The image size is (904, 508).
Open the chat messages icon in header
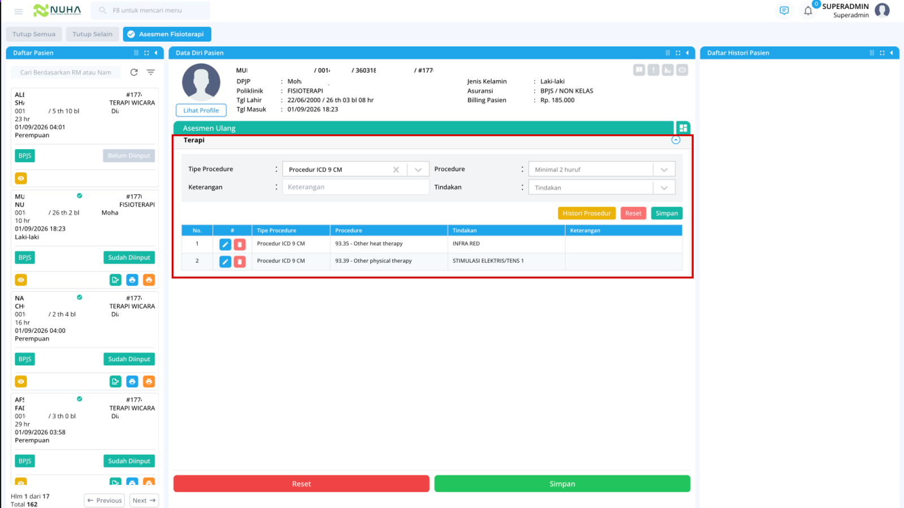tap(784, 11)
